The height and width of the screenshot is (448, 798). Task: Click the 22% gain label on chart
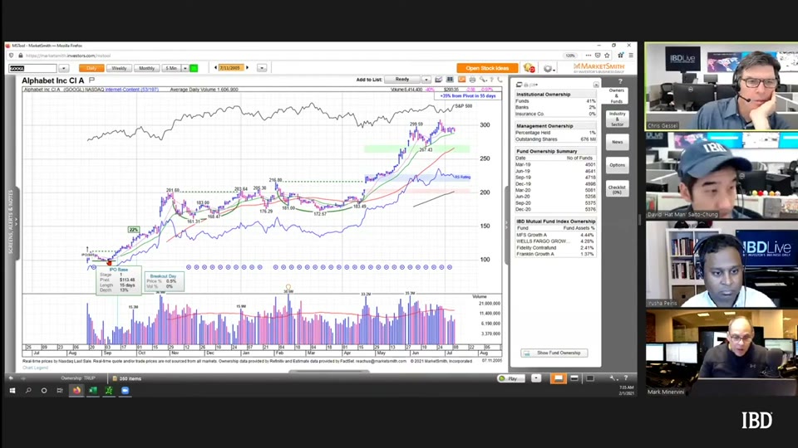[x=133, y=230]
